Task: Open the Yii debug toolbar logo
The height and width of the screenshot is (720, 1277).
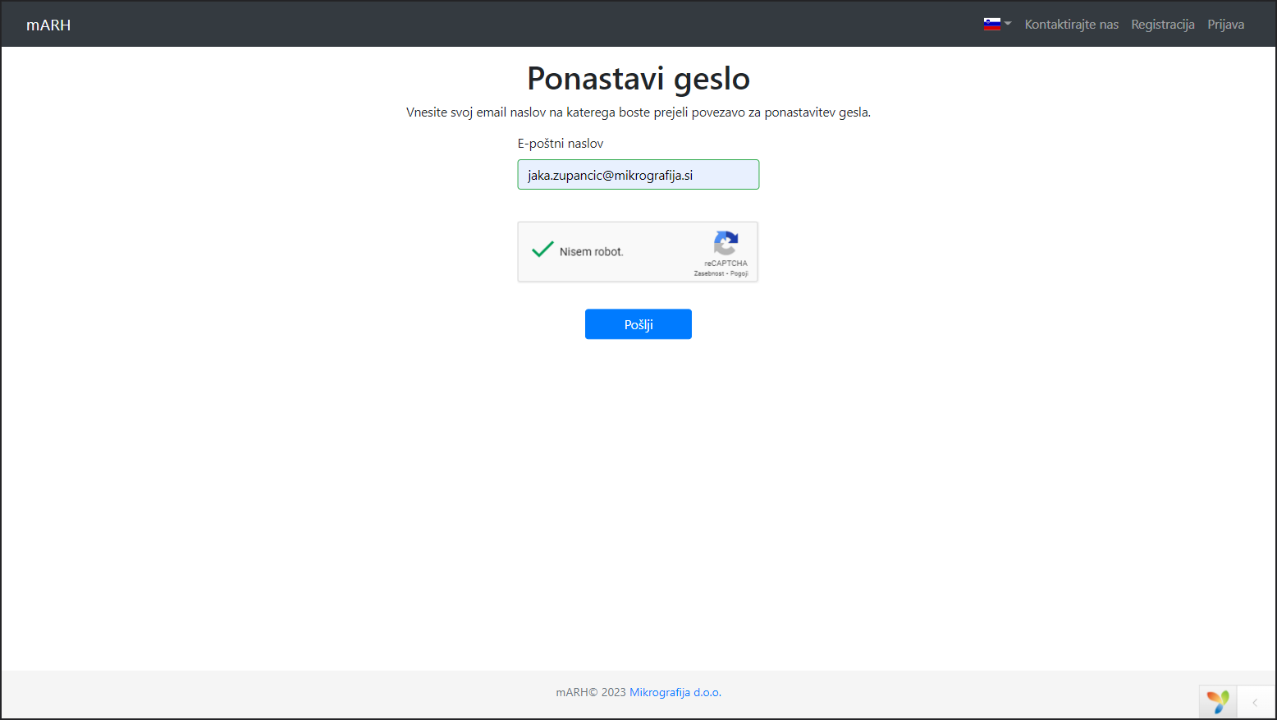Action: [1218, 702]
